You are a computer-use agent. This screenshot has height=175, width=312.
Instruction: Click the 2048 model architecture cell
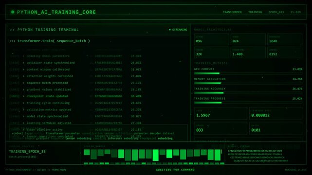(285, 39)
